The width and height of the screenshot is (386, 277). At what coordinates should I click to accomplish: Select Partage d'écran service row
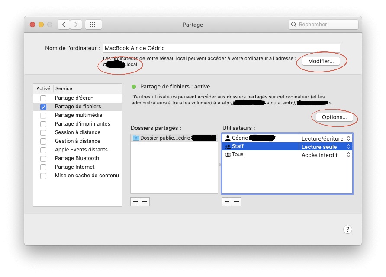[x=77, y=98]
